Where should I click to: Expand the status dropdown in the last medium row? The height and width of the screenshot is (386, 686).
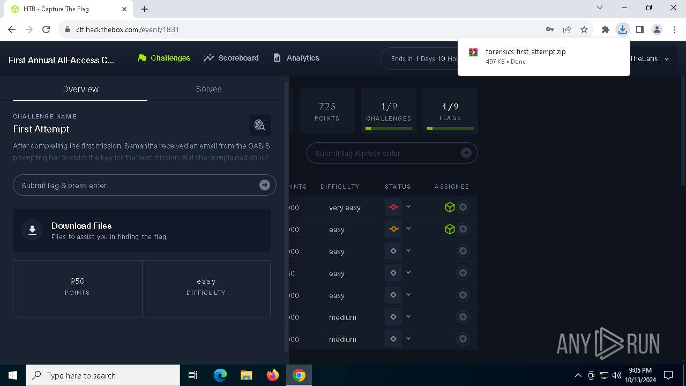point(408,338)
